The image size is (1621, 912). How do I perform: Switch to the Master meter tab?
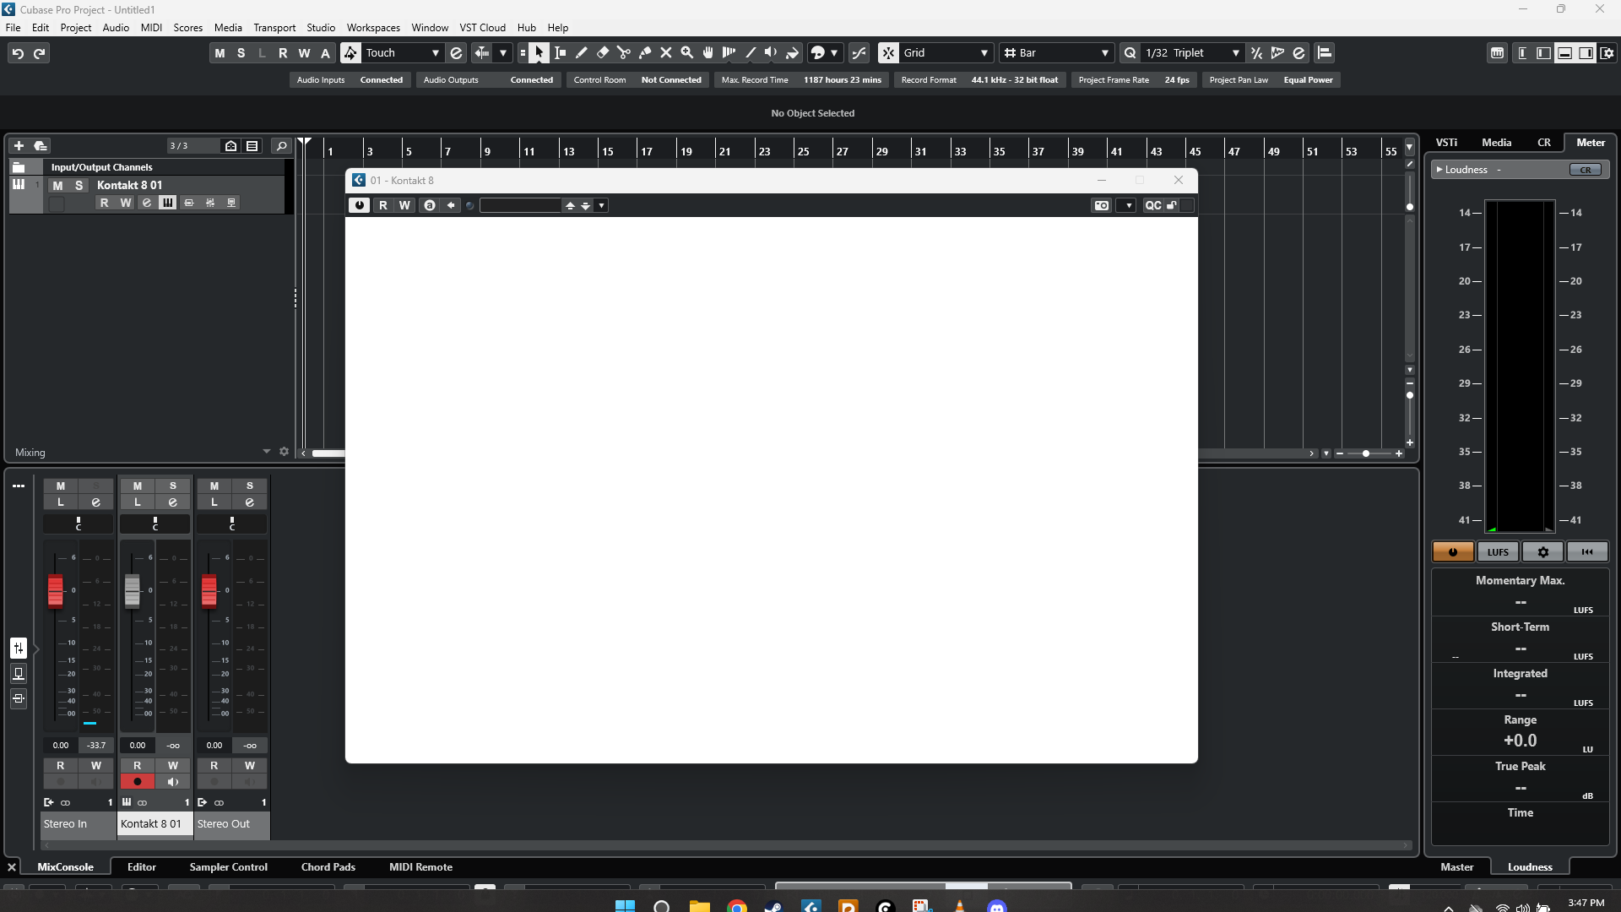(x=1456, y=866)
